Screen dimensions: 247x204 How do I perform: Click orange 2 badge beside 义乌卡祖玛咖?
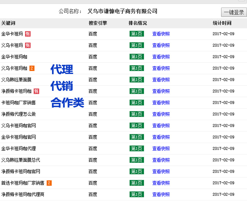32,68
